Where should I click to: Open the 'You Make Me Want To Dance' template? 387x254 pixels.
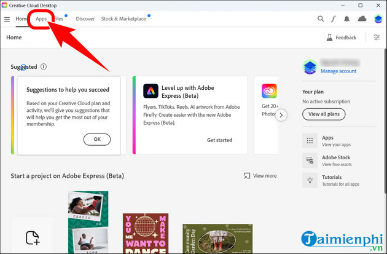[x=146, y=234]
